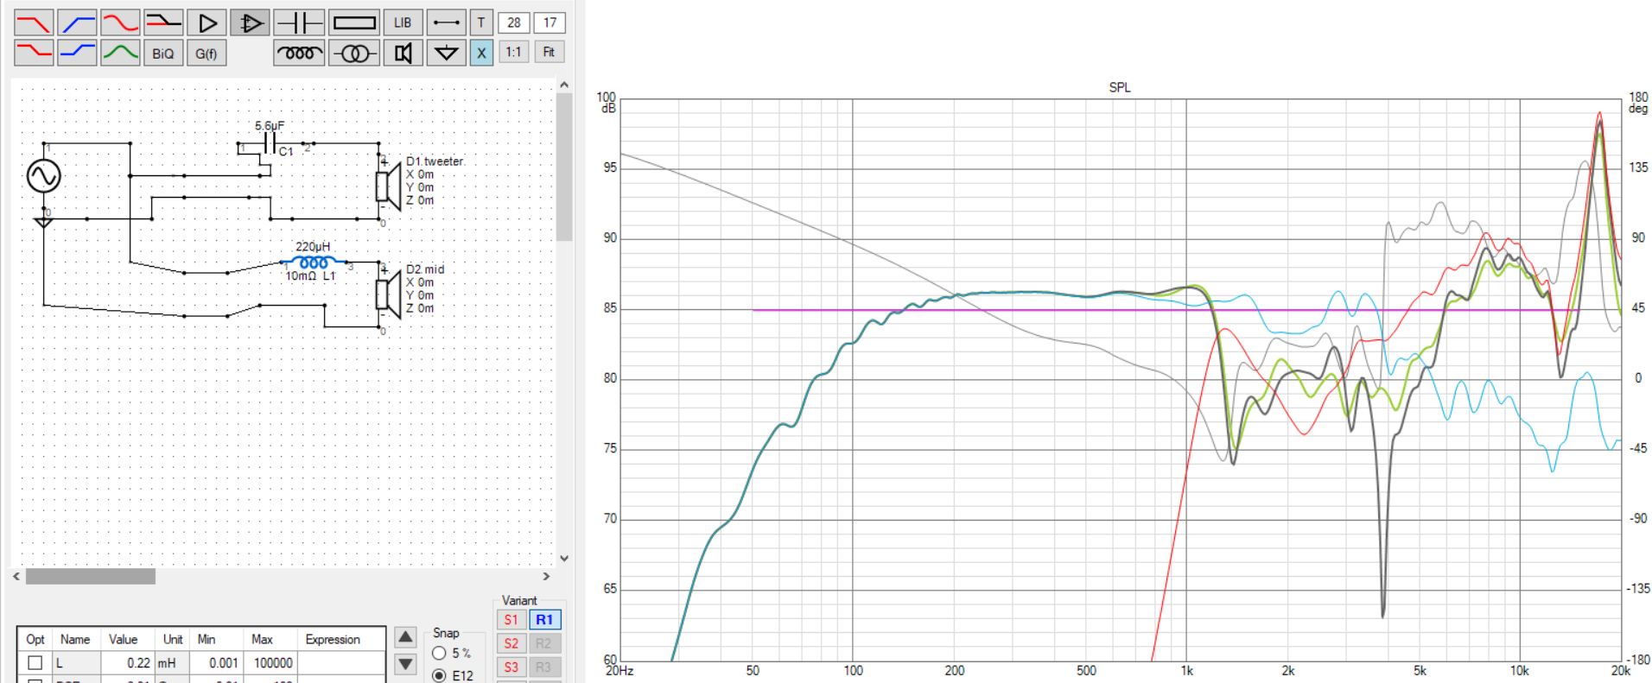Viewport: 1652px width, 683px height.
Task: Select the black-red attenuator step block icon
Action: pyautogui.click(x=163, y=22)
